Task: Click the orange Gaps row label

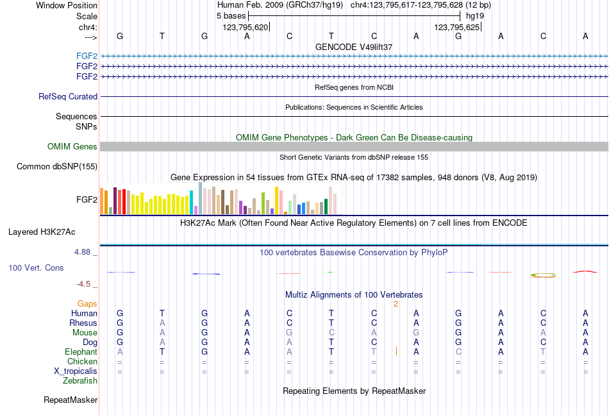Action: (x=87, y=304)
